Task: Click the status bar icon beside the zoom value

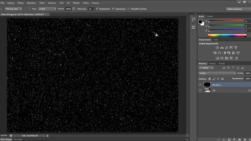Action: pyautogui.click(x=11, y=136)
